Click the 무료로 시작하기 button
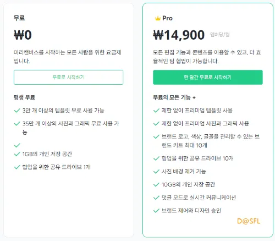The width and height of the screenshot is (275, 241). [68, 77]
